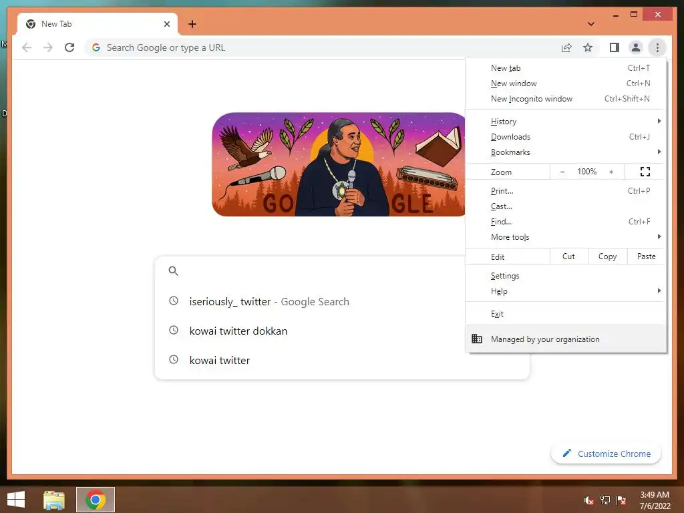Click Paste in the Edit row
Screen dimensions: 684x513
pos(647,256)
